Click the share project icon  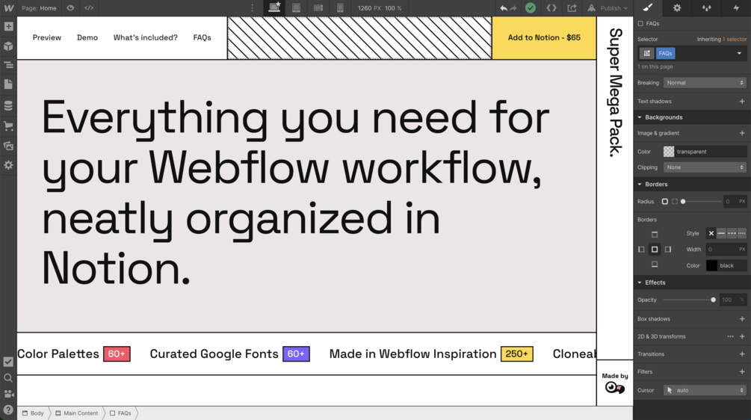(x=572, y=8)
